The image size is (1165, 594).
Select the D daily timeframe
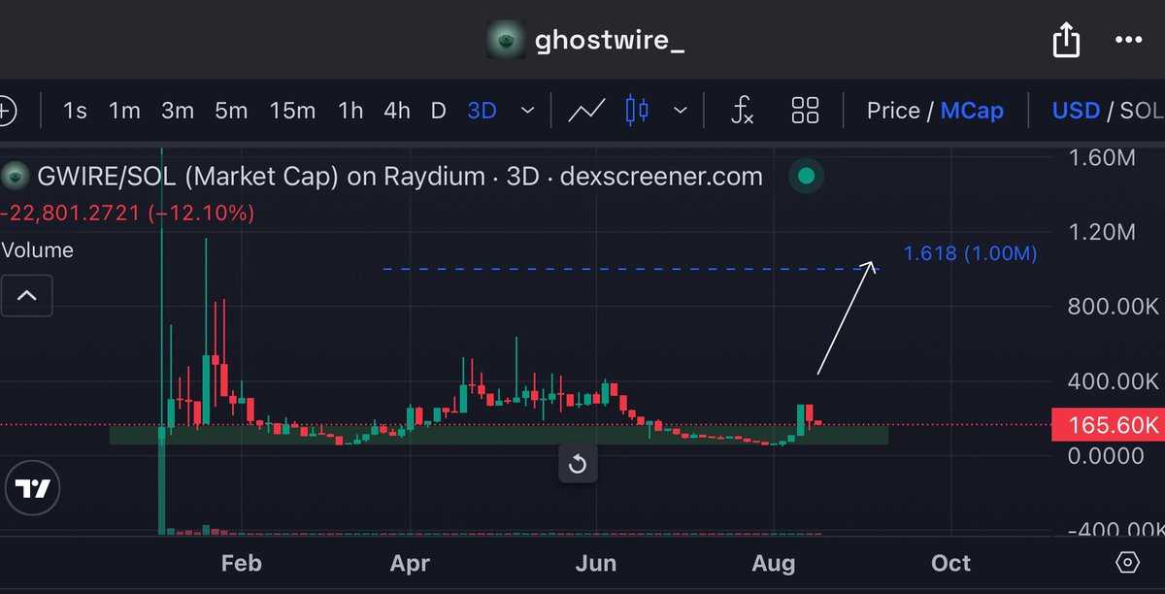(x=438, y=111)
